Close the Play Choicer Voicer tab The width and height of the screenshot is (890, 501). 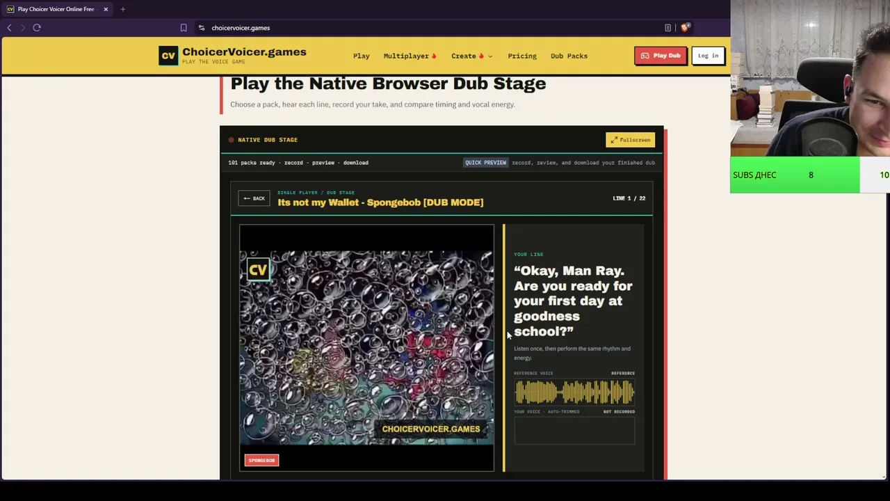click(x=106, y=9)
